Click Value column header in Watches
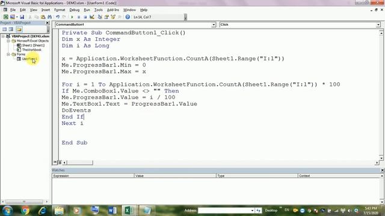 [x=175, y=176]
